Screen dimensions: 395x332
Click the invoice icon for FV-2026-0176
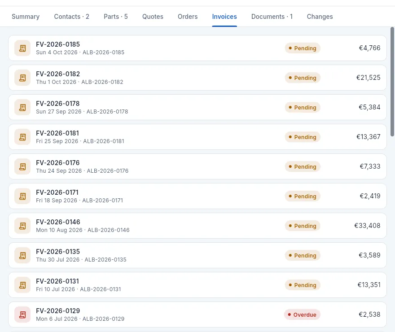22,166
